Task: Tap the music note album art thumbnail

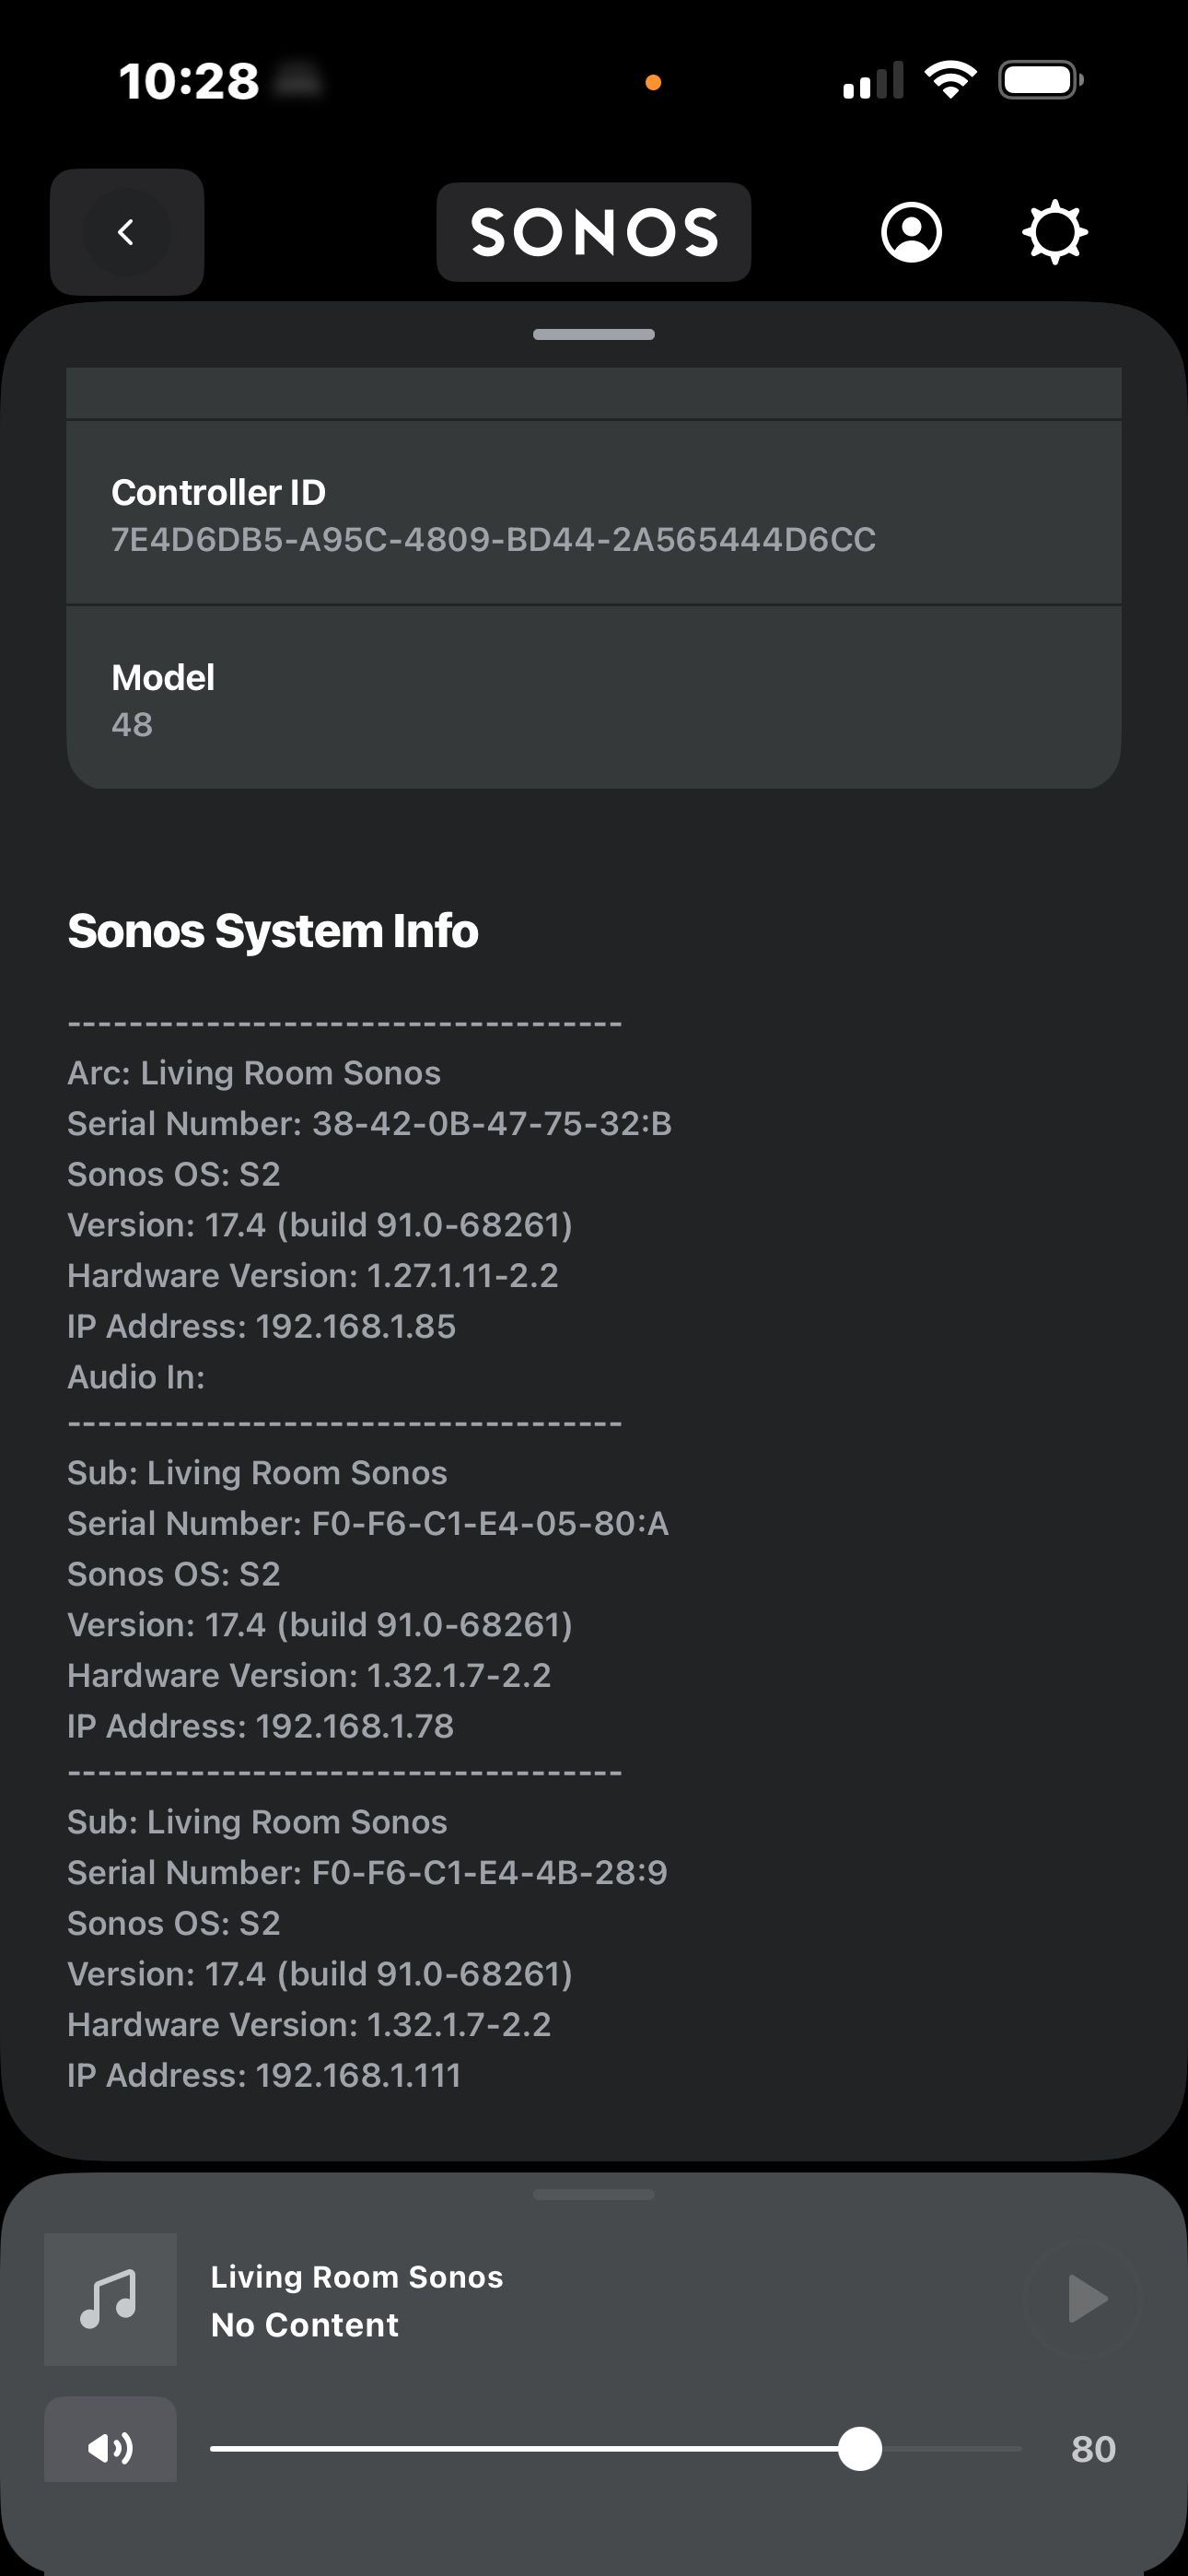Action: click(x=110, y=2298)
